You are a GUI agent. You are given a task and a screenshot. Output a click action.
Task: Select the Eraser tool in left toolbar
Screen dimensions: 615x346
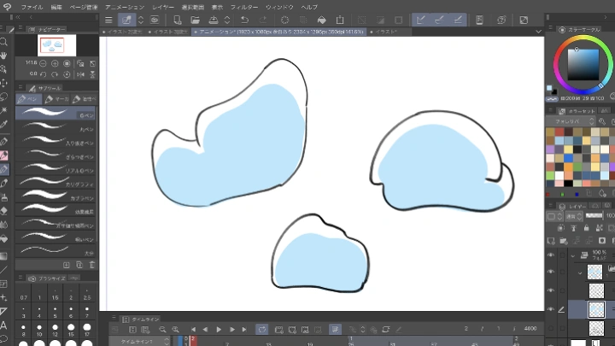3,211
